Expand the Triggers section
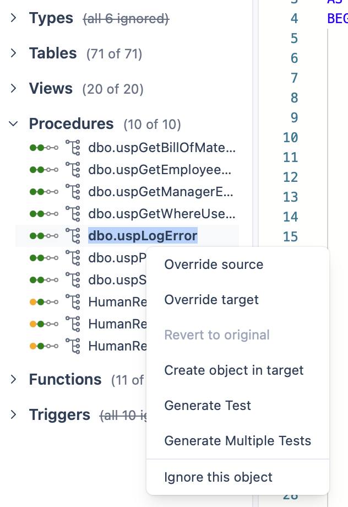The image size is (348, 507). 14,415
